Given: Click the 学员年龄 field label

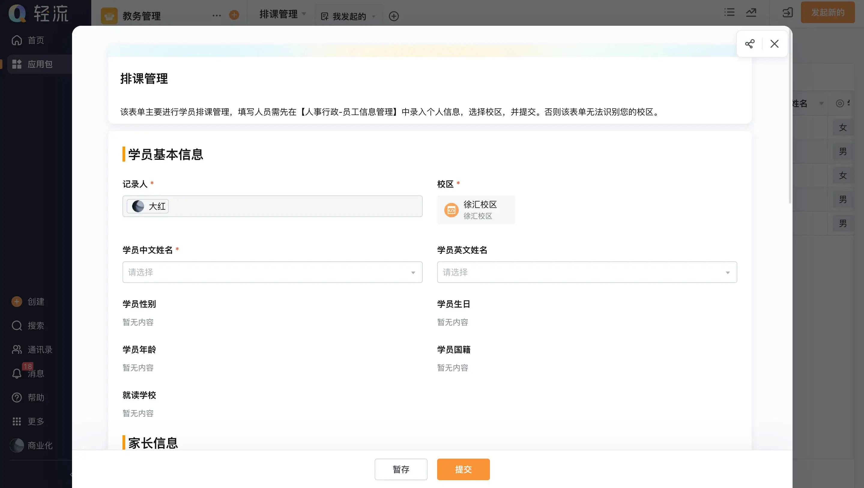Looking at the screenshot, I should pyautogui.click(x=139, y=349).
